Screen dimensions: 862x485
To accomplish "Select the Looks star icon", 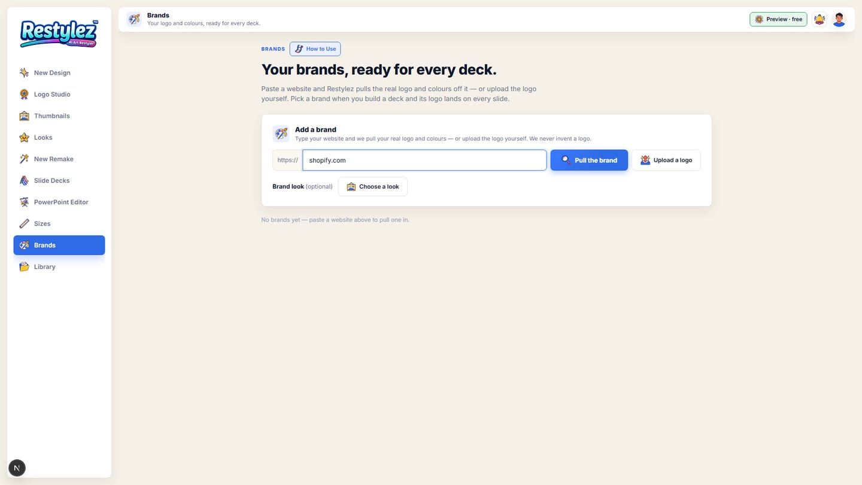I will tap(24, 137).
